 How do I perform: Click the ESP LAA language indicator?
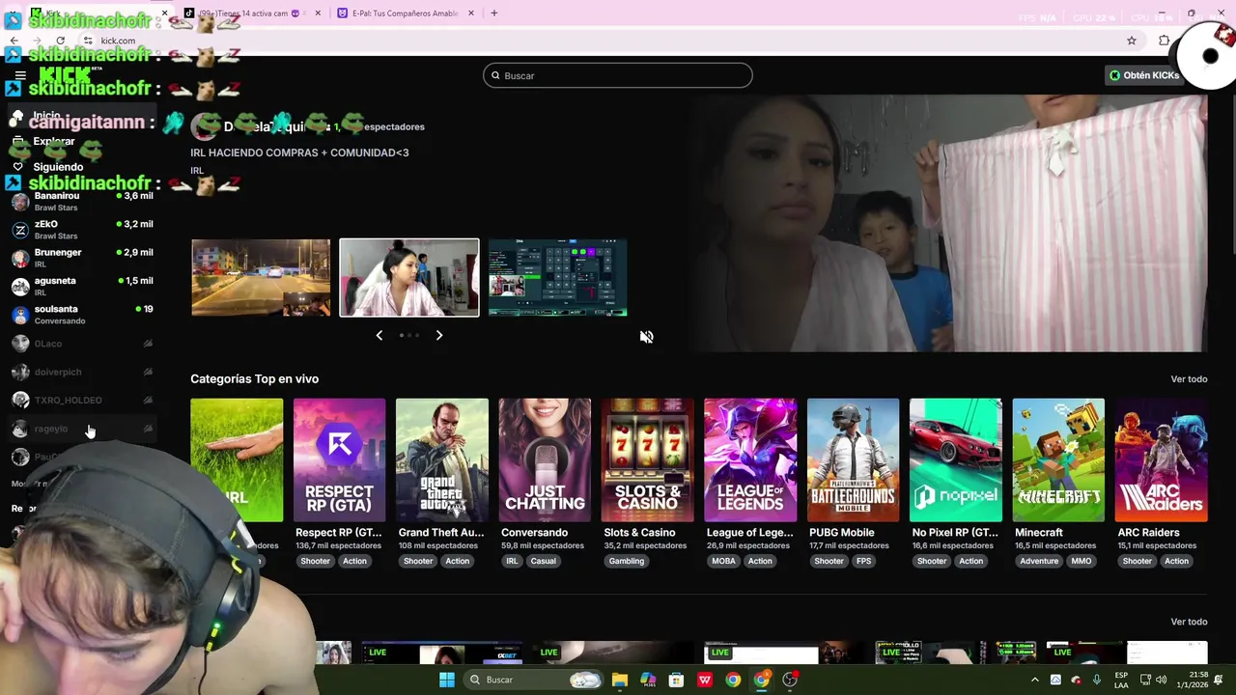coord(1121,680)
